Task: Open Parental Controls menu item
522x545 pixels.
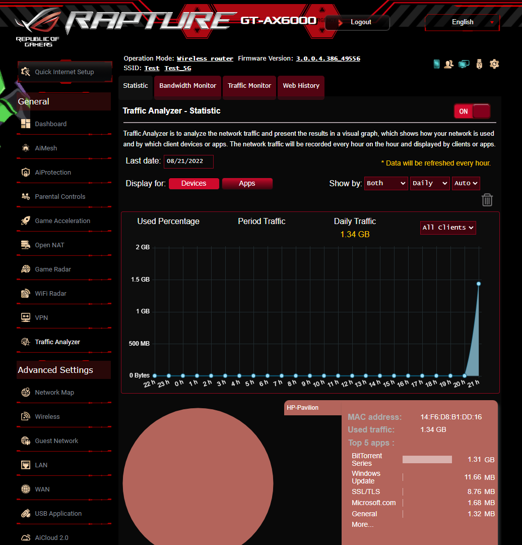Action: pos(60,196)
